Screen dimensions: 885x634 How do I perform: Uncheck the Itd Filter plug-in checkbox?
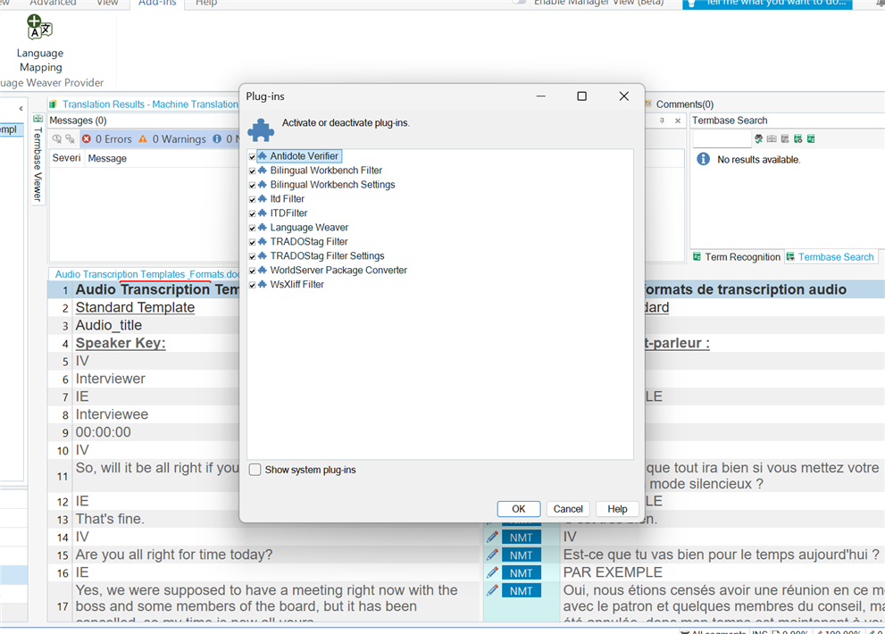[x=253, y=199]
